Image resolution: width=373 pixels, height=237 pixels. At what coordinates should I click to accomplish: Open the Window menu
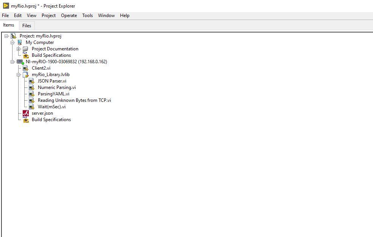click(x=106, y=16)
